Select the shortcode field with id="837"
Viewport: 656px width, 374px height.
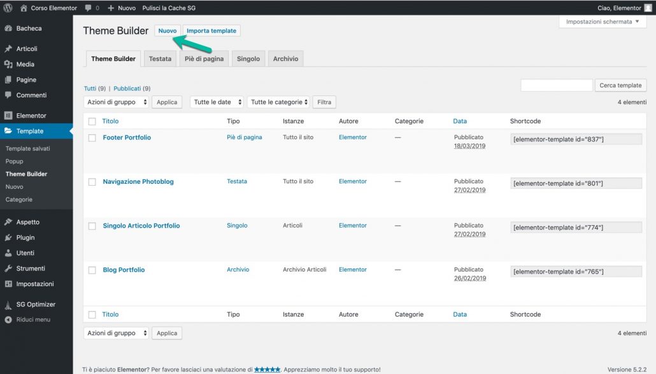pyautogui.click(x=576, y=139)
